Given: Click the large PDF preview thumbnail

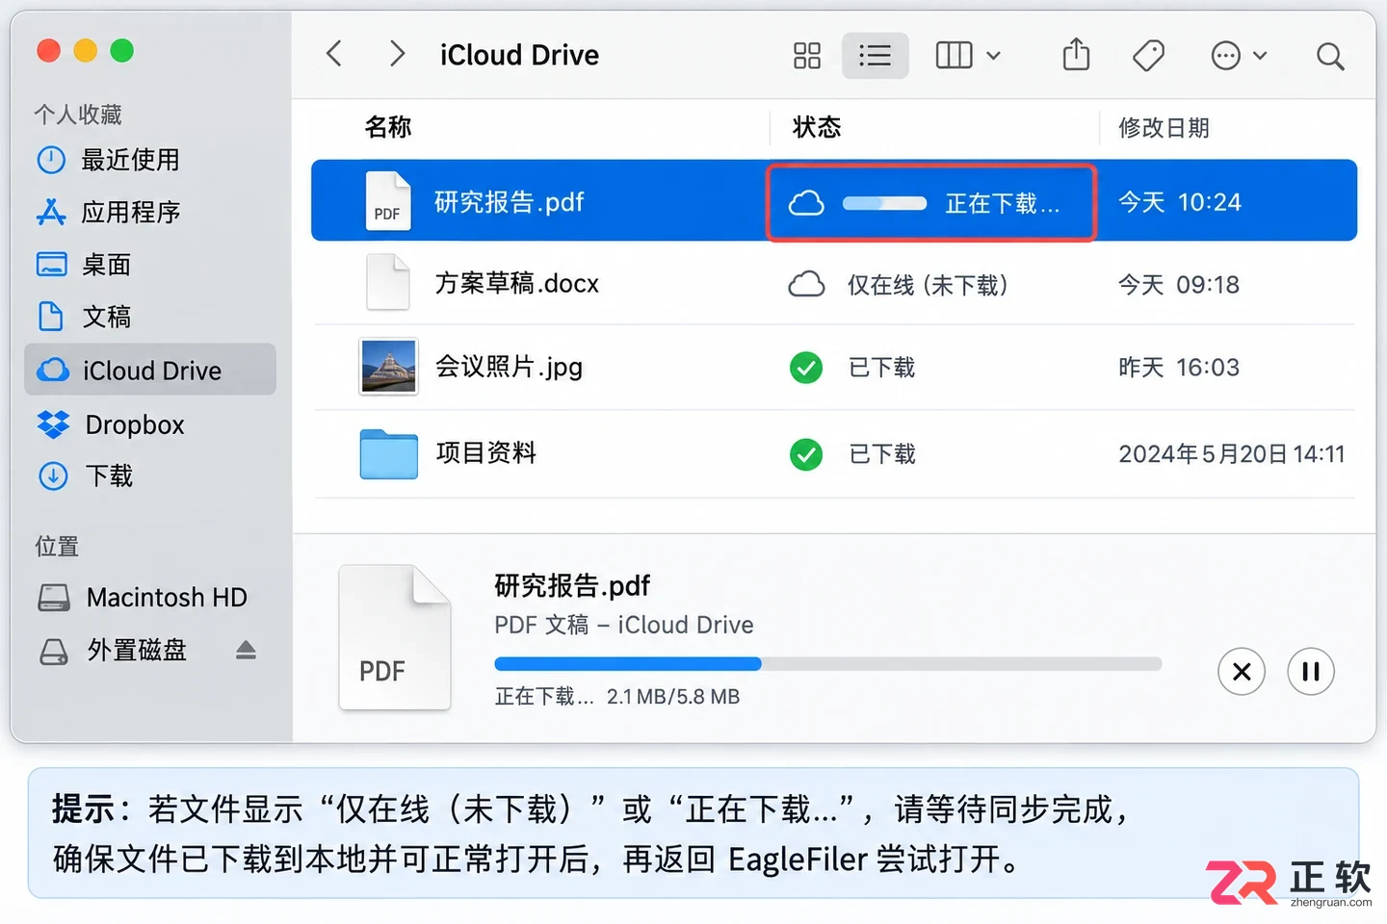Looking at the screenshot, I should [x=395, y=637].
